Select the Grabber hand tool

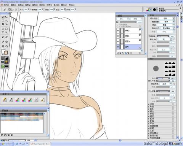[x=6, y=46]
